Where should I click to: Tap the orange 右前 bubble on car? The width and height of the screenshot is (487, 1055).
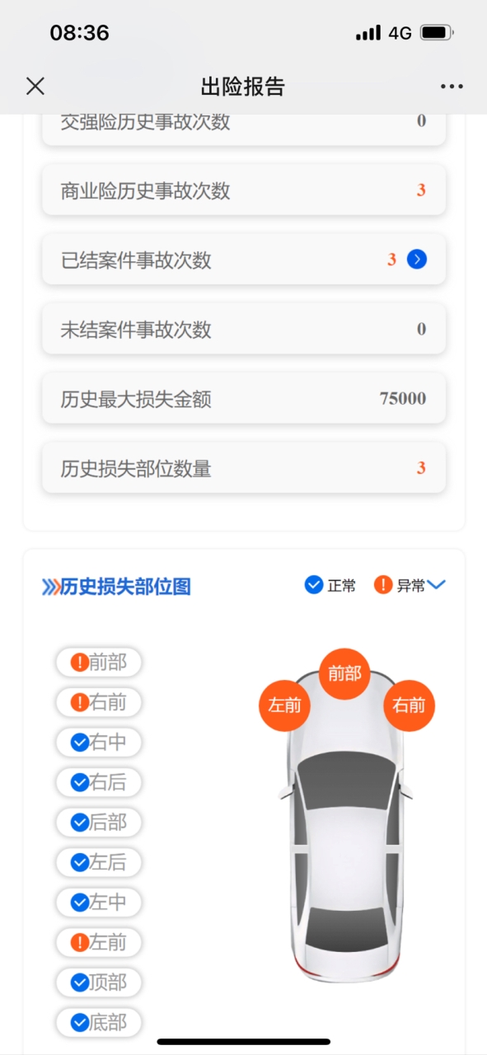pyautogui.click(x=409, y=706)
